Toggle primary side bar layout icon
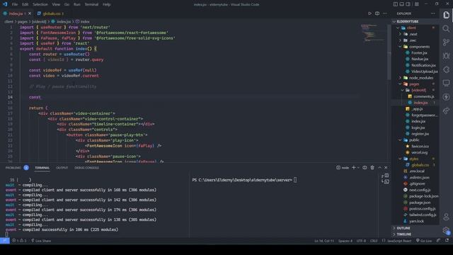453x255 pixels. pos(395,4)
